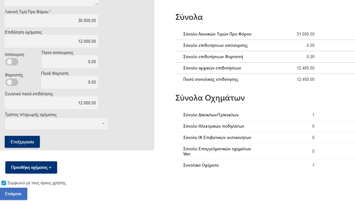Click the Συνολικα Οχήματα row label

[201, 165]
